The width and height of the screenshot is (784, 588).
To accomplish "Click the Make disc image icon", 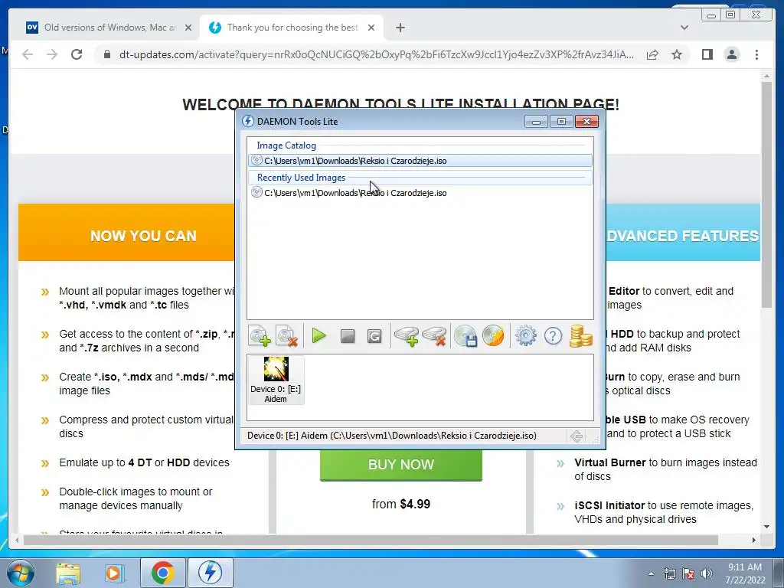I will pyautogui.click(x=465, y=336).
